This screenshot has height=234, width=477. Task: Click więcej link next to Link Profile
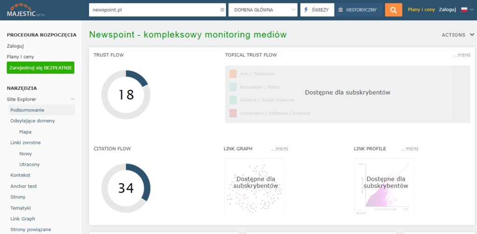(x=409, y=149)
